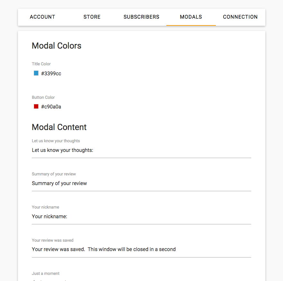This screenshot has height=281, width=283.
Task: Focus the 'Let us know your thoughts:' field
Action: [x=141, y=150]
